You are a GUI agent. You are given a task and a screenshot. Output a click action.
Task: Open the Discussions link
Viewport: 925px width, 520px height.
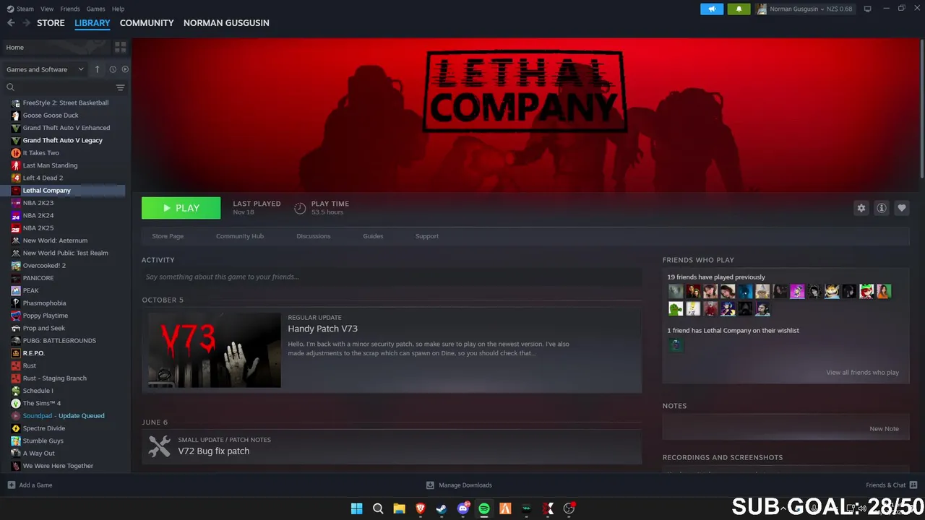pyautogui.click(x=314, y=236)
